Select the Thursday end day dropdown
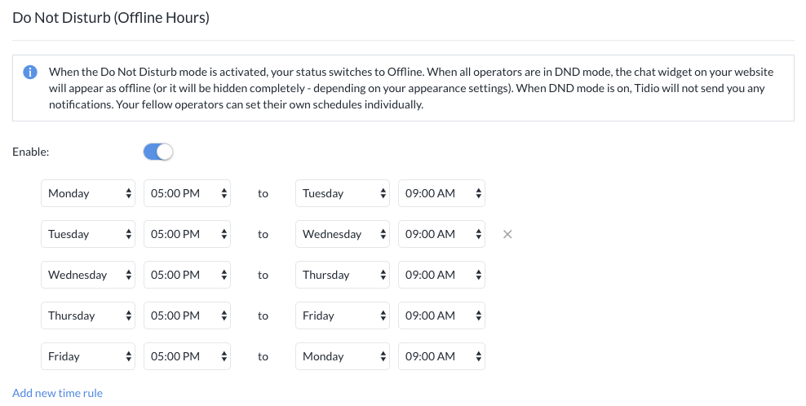The image size is (806, 406). [343, 275]
